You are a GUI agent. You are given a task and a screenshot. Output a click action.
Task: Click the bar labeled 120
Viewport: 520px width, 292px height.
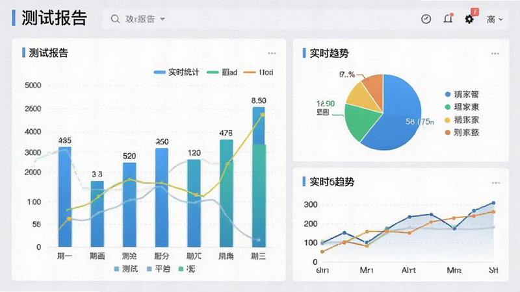(194, 203)
